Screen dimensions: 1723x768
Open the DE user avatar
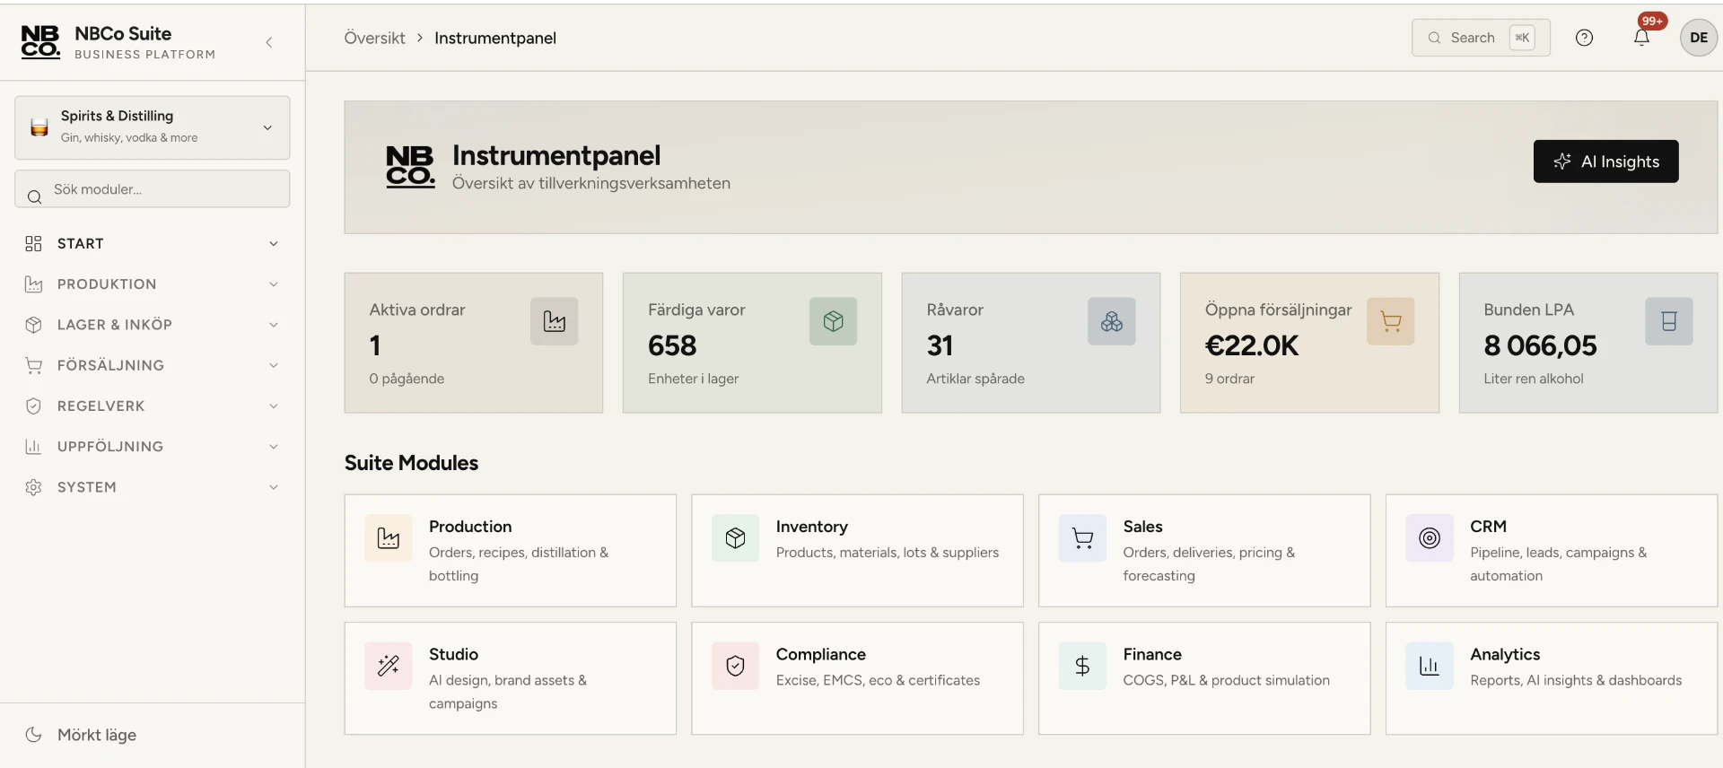tap(1698, 38)
